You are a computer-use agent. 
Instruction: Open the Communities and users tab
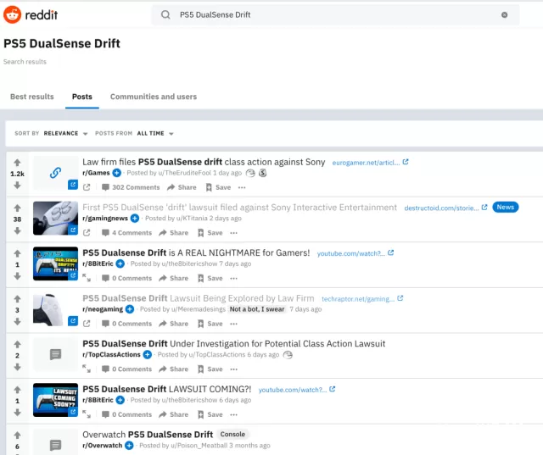(x=154, y=97)
